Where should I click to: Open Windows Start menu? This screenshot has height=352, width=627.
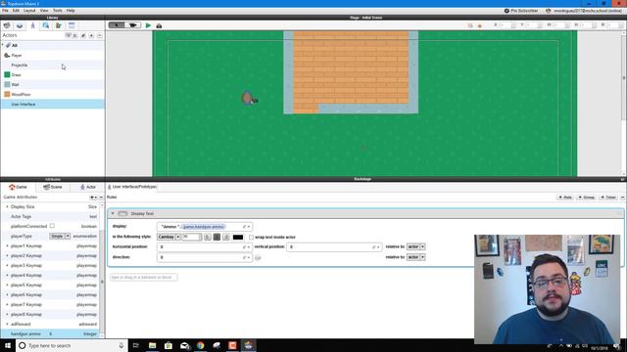(x=8, y=345)
